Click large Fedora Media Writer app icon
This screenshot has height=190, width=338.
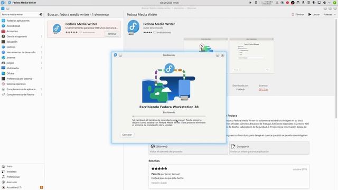[x=133, y=27]
